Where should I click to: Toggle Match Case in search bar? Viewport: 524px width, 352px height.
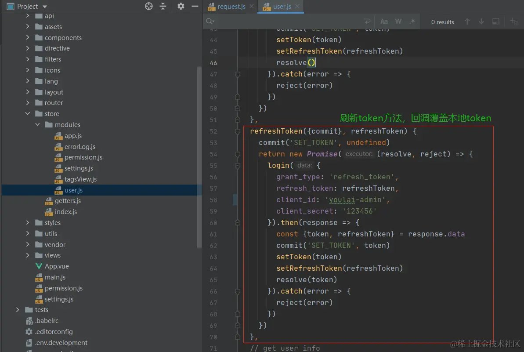384,22
